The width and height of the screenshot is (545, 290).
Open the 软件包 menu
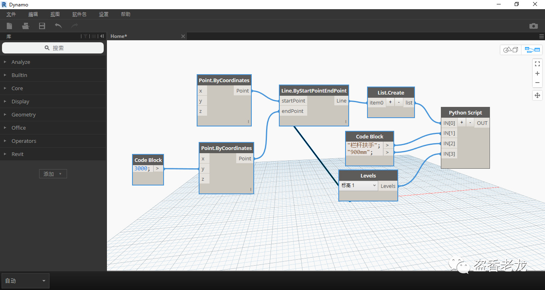click(79, 14)
